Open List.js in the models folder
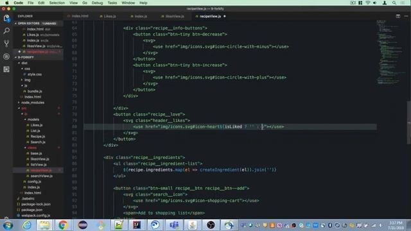Image resolution: width=411 pixels, height=231 pixels. click(35, 131)
